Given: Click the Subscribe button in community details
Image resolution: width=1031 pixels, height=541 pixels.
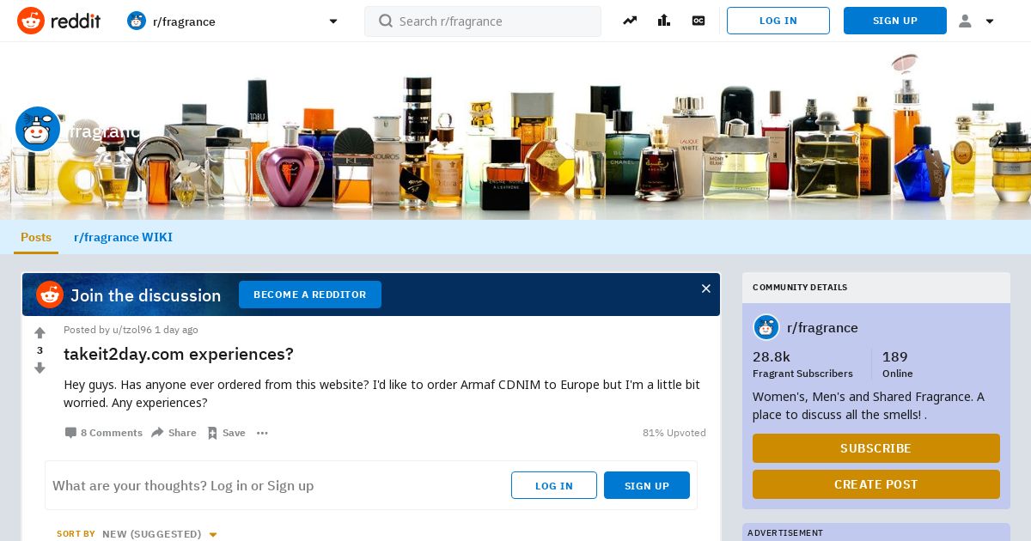Looking at the screenshot, I should pyautogui.click(x=876, y=448).
